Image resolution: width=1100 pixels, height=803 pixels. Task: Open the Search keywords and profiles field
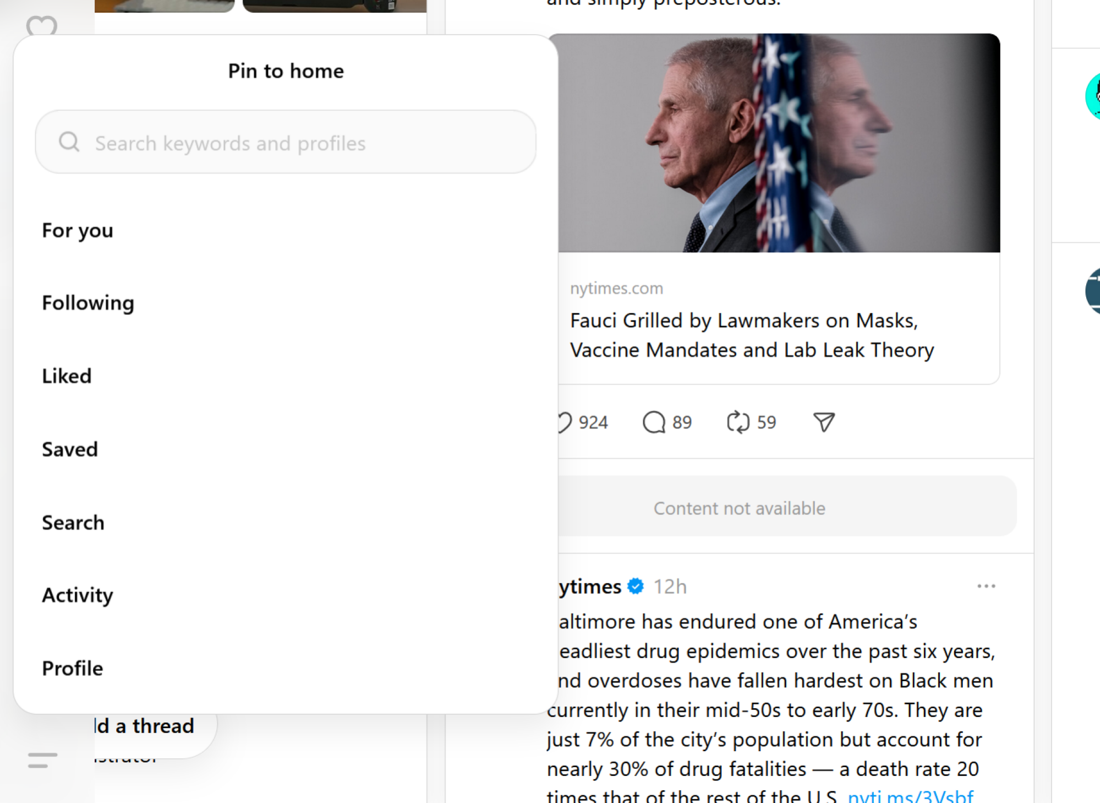[x=285, y=142]
